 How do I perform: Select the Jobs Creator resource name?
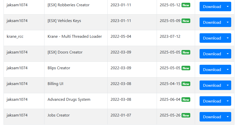tap(58, 115)
